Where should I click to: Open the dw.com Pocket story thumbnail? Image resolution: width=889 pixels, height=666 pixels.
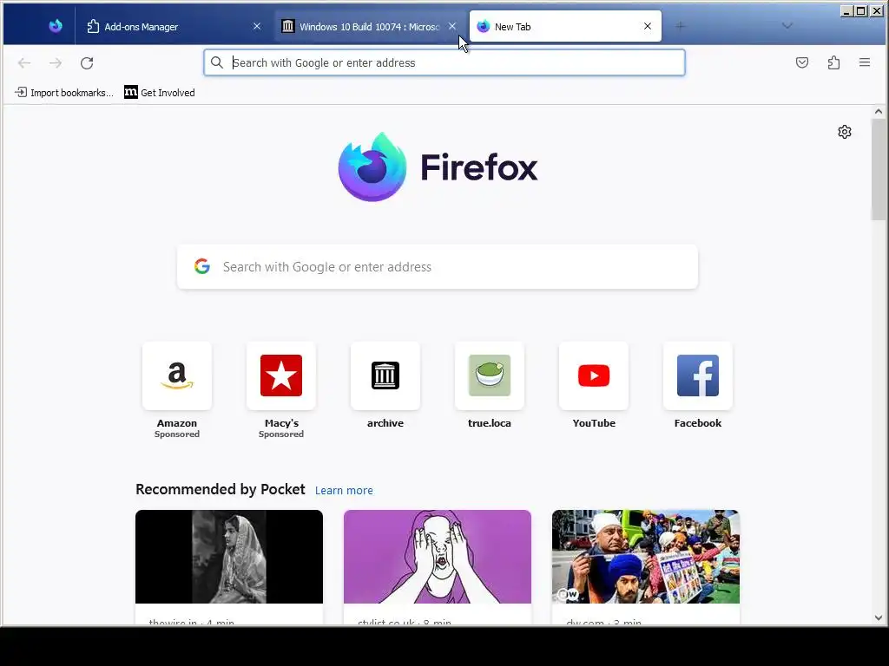(x=646, y=557)
